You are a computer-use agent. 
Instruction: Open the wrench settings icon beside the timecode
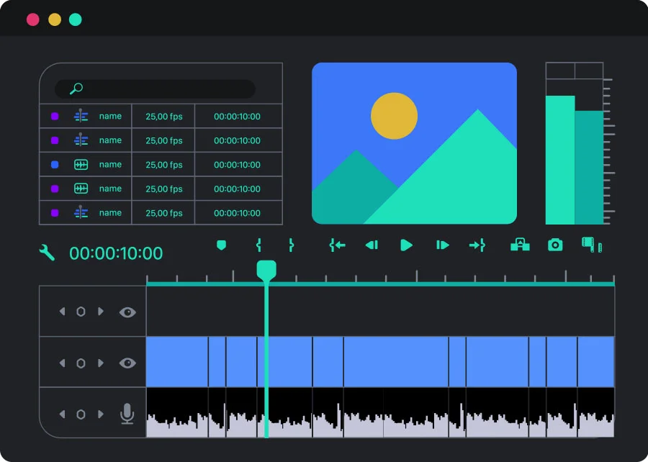point(47,253)
